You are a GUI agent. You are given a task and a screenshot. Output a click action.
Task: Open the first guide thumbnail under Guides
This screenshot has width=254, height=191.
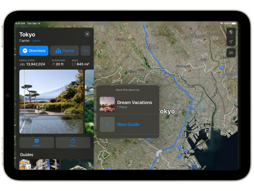[39, 165]
